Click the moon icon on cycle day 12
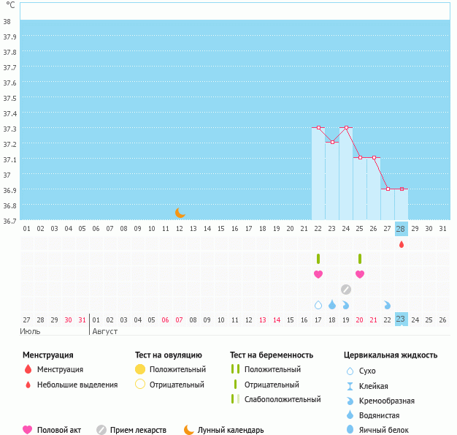Screen dimensions: 457x435 point(180,213)
